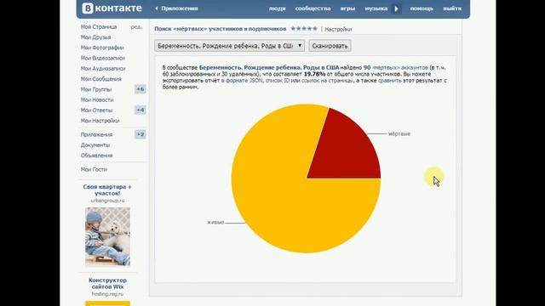Open Настройки of the app
Screen dimensions: 545x306
tap(338, 29)
